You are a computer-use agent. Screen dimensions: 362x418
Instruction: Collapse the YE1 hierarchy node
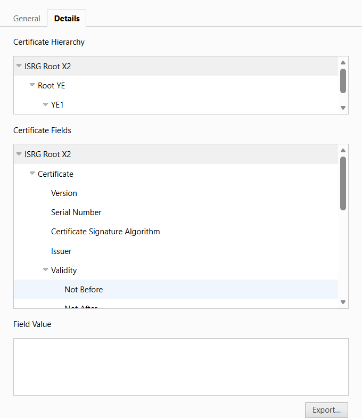pos(45,104)
